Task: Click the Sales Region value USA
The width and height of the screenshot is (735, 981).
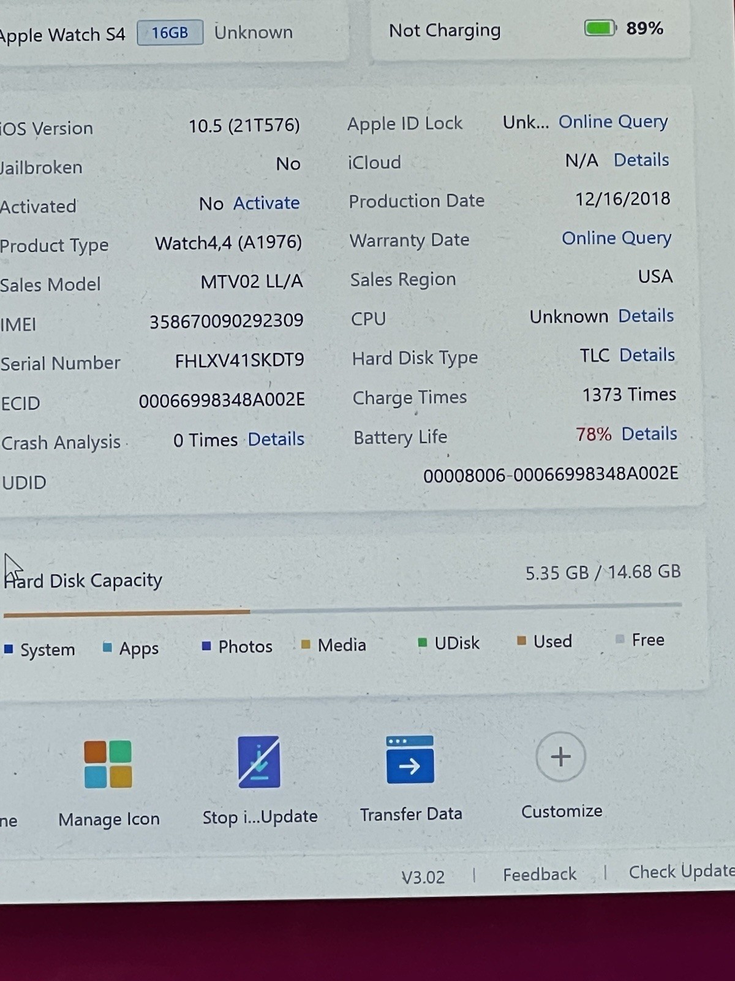Action: pyautogui.click(x=655, y=277)
